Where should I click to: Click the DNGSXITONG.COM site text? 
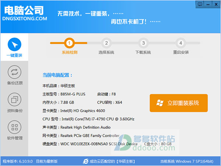25,18
